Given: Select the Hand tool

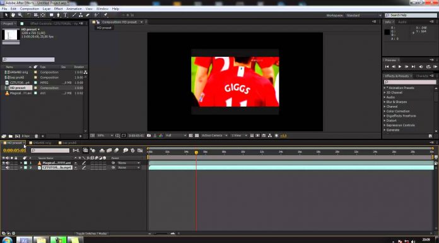Looking at the screenshot, I should tap(13, 15).
